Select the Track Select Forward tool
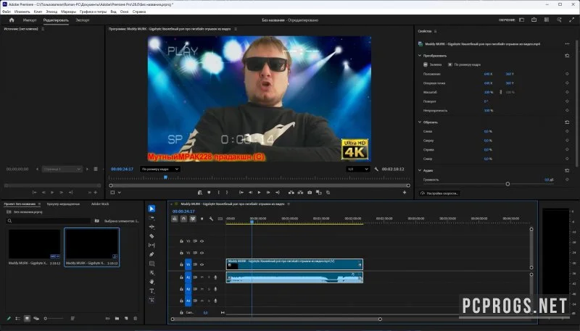 click(x=152, y=218)
